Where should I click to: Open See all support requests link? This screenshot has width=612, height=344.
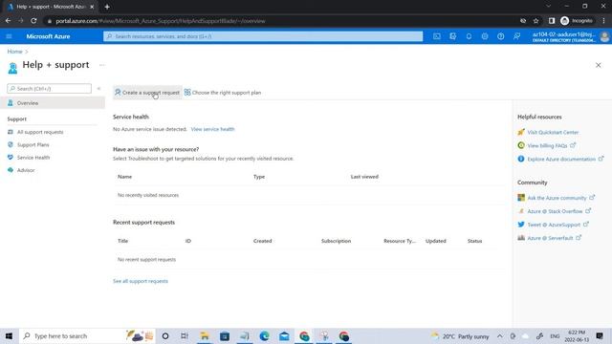tap(141, 281)
